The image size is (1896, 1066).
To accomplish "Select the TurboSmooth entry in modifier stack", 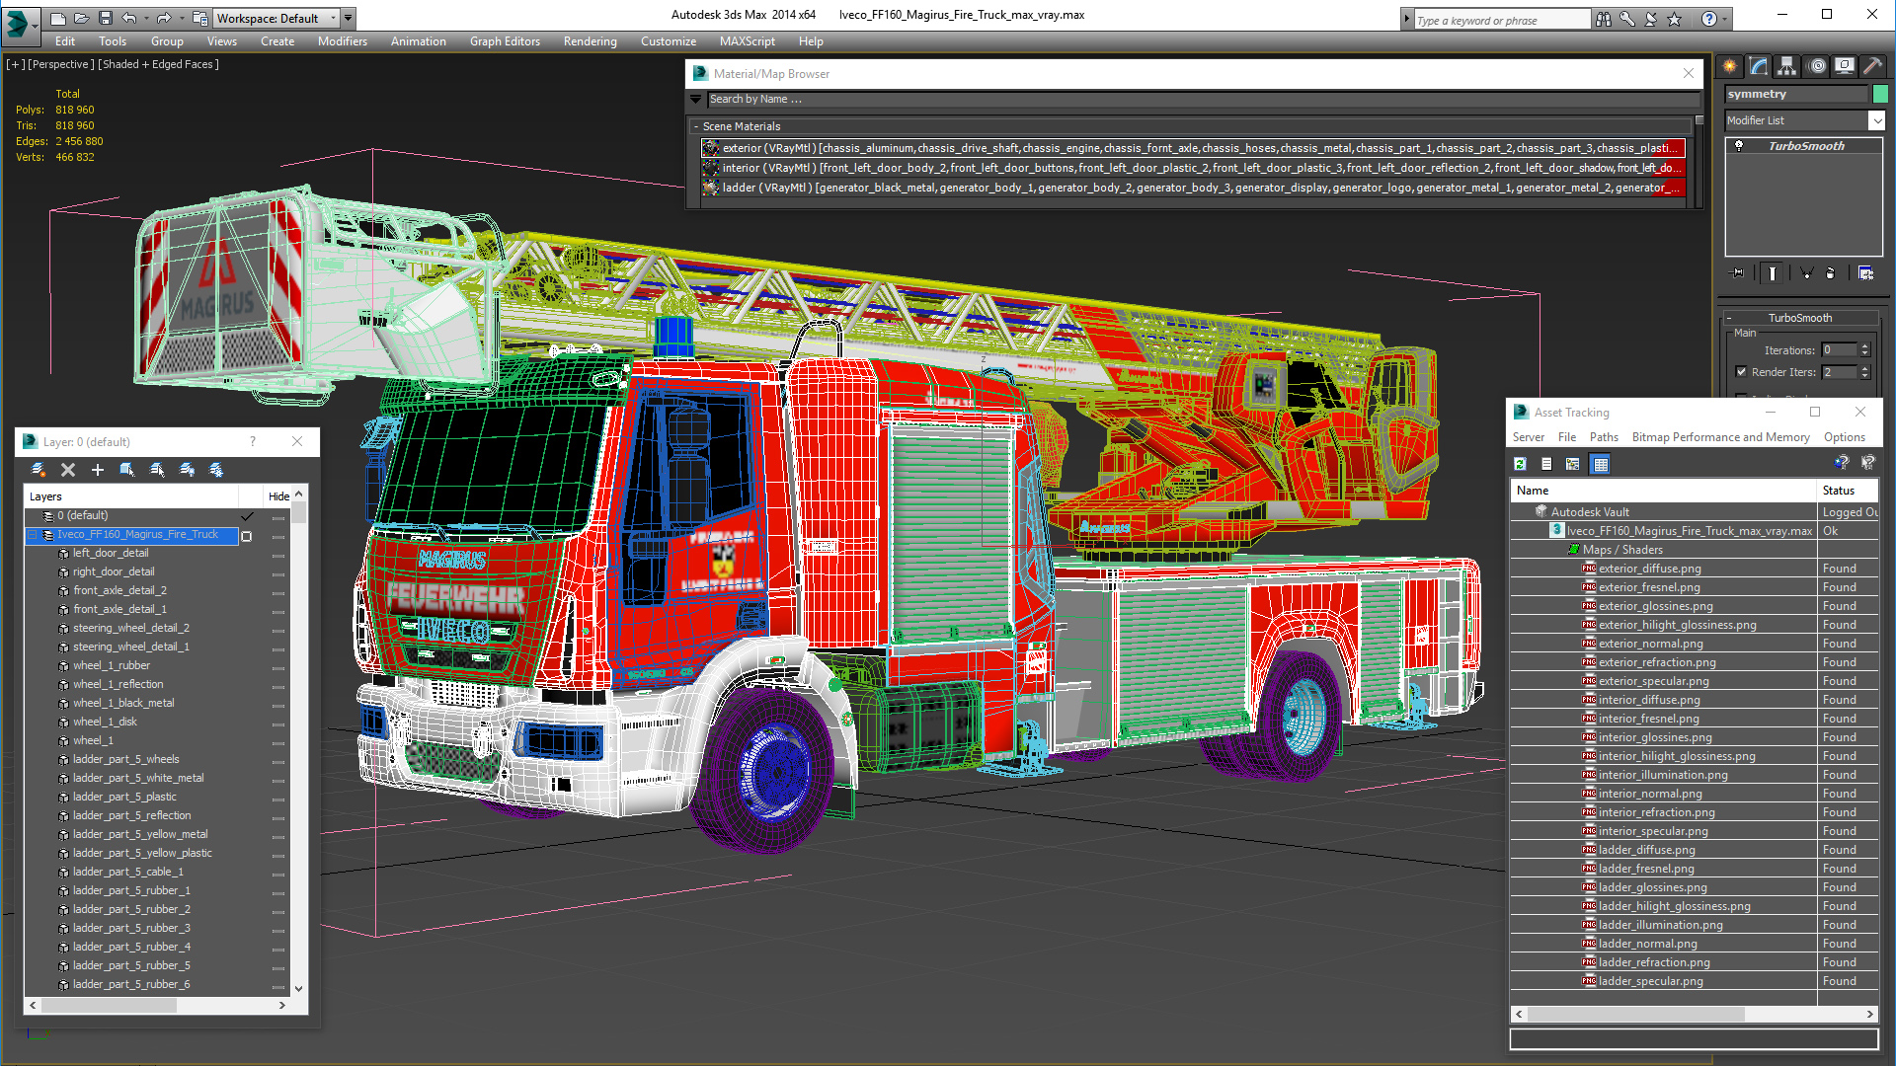I will (1806, 146).
